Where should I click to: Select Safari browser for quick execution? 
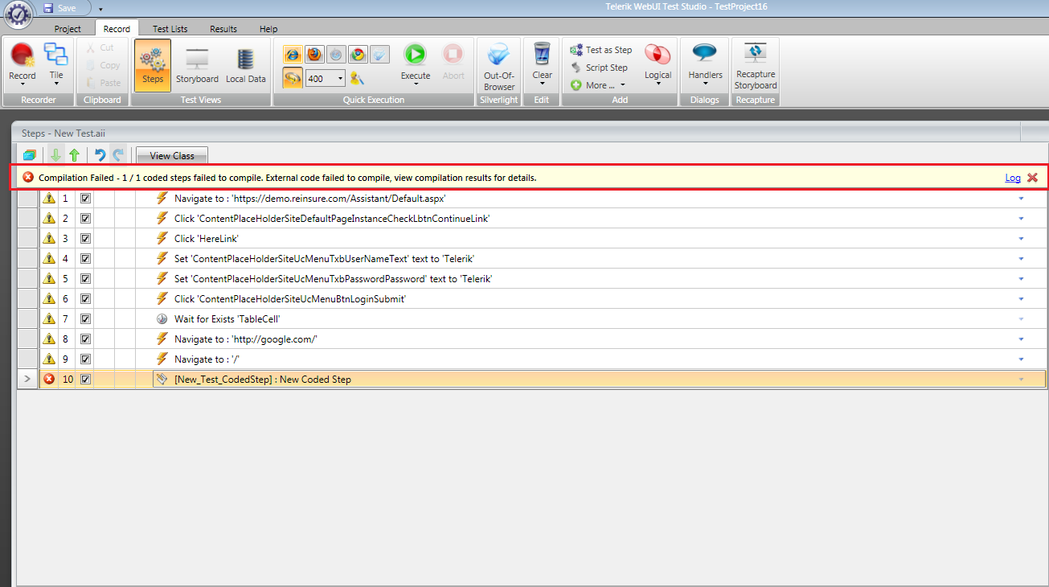tap(336, 55)
